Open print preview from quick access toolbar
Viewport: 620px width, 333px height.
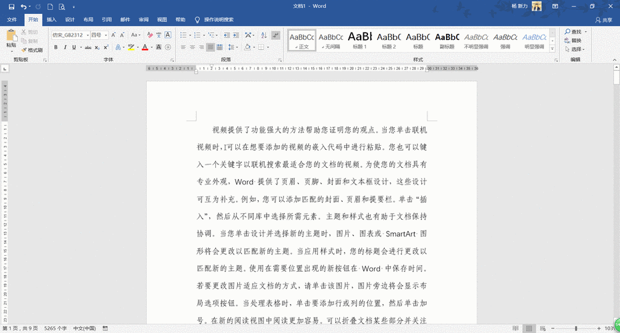(x=62, y=7)
